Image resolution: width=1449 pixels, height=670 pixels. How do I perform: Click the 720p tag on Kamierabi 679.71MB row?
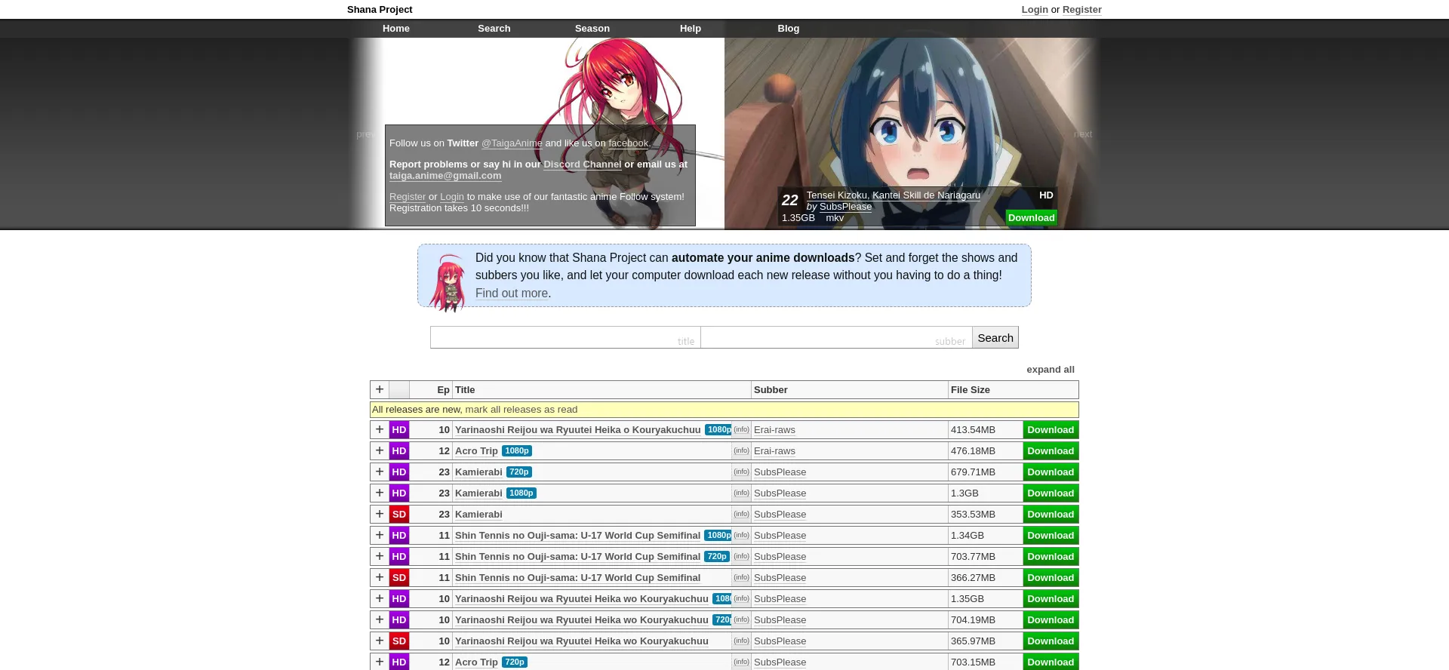click(519, 472)
